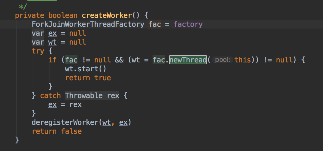Click the try keyword
The width and height of the screenshot is (323, 151).
(x=38, y=51)
